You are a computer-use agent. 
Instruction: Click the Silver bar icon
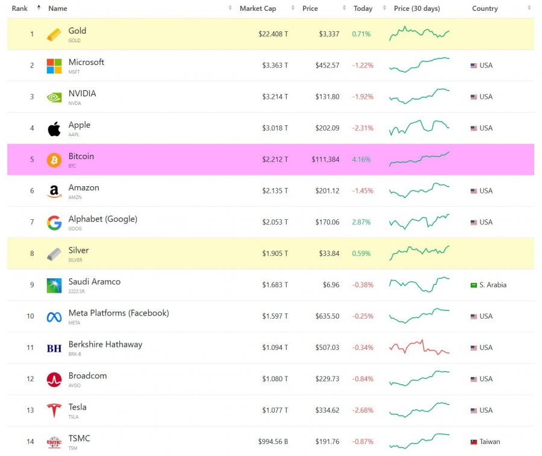tap(54, 254)
